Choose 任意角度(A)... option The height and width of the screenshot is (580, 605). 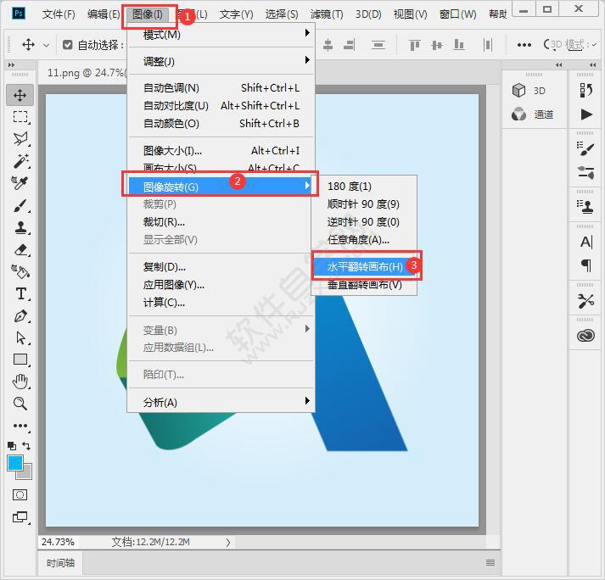364,239
